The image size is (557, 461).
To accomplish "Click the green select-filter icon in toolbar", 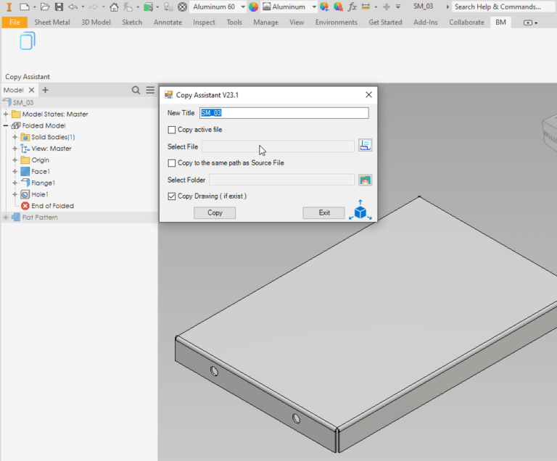I will [148, 7].
